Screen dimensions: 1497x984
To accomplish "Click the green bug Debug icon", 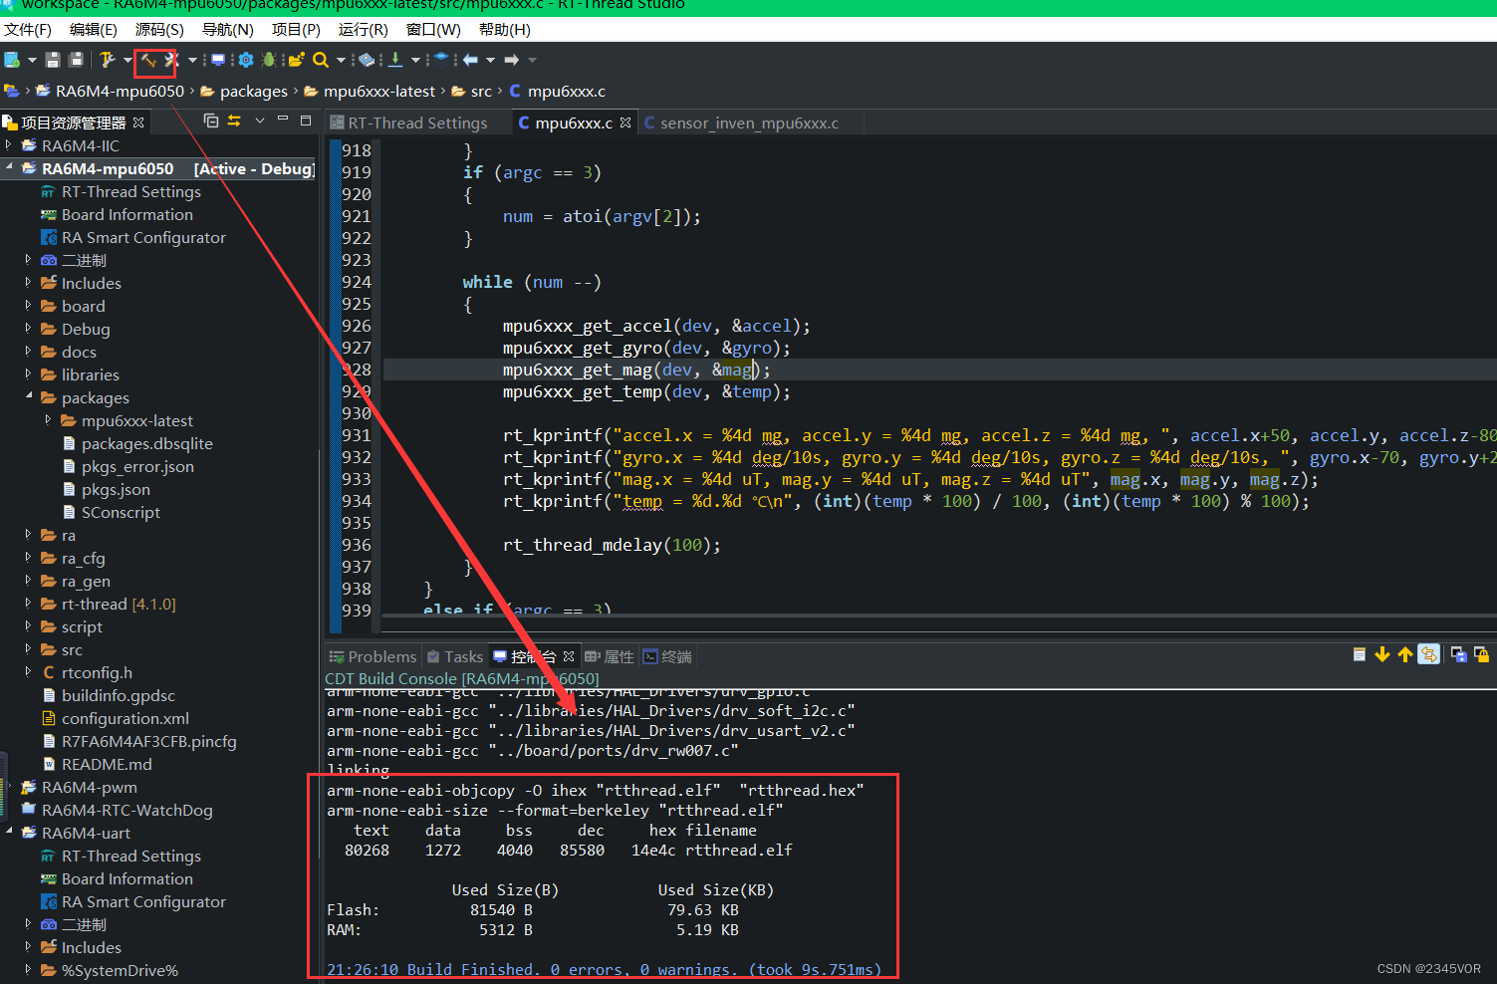I will click(268, 60).
